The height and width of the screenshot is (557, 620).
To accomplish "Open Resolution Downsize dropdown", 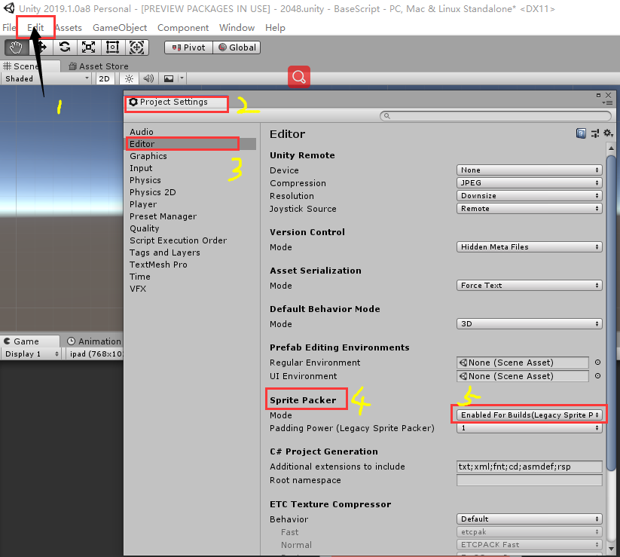I will (529, 196).
